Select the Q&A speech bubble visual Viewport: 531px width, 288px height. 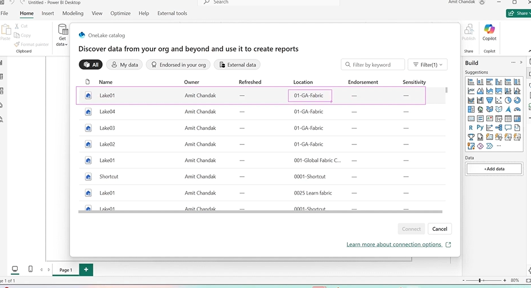tap(508, 128)
